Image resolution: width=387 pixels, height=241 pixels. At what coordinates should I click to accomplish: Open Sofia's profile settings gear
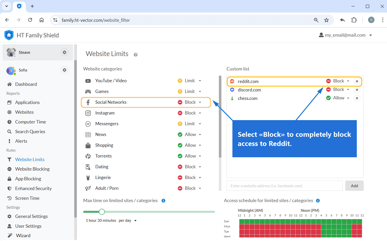[x=64, y=70]
